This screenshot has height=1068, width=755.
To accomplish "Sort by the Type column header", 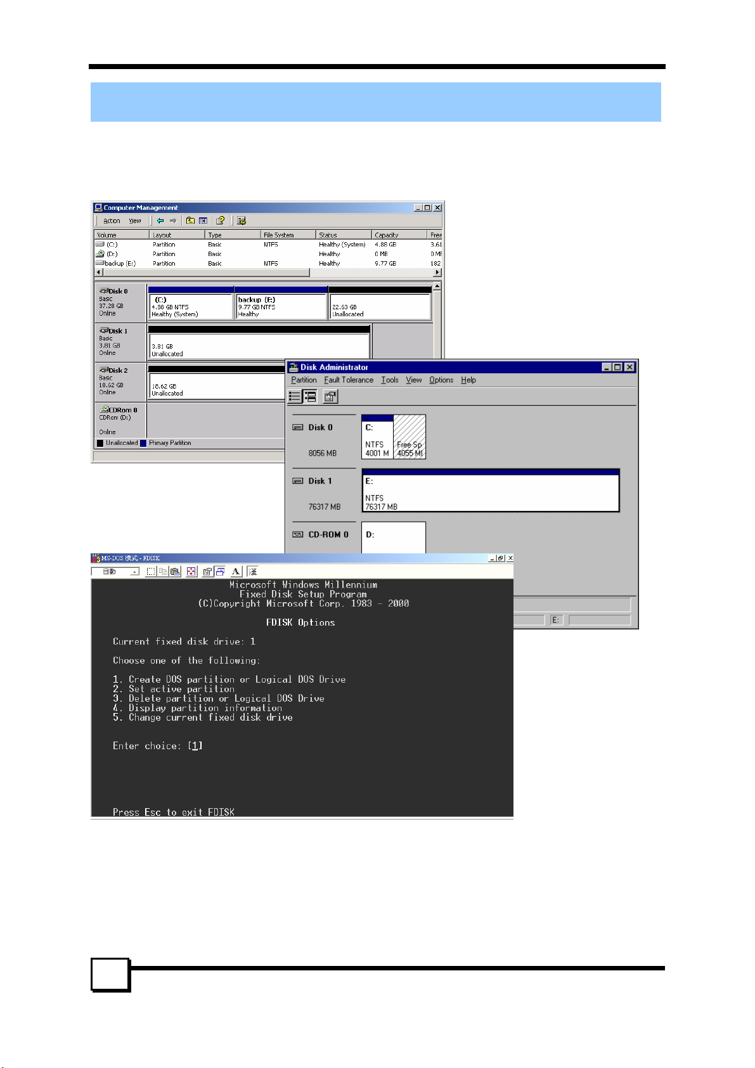I will (233, 235).
